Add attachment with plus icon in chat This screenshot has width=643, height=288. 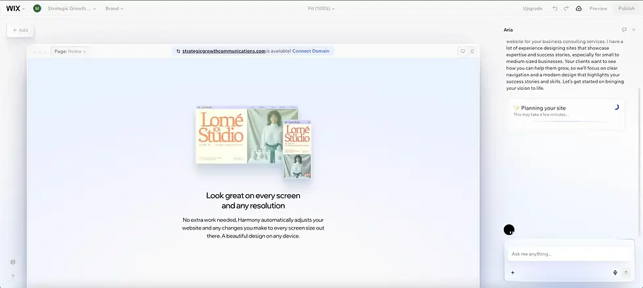click(512, 272)
